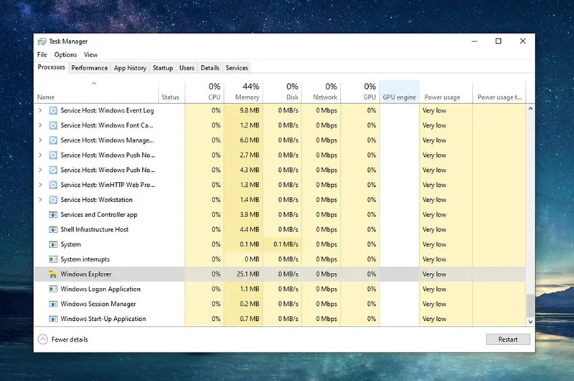Expand Service Host: WinHTTP Web Proxy row
Image resolution: width=574 pixels, height=381 pixels.
click(x=40, y=185)
